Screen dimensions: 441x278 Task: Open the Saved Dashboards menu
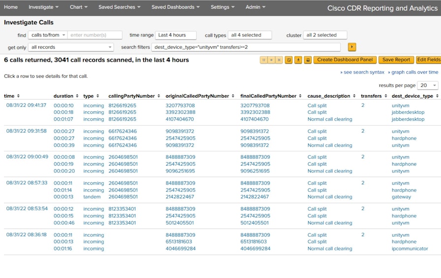tap(177, 7)
